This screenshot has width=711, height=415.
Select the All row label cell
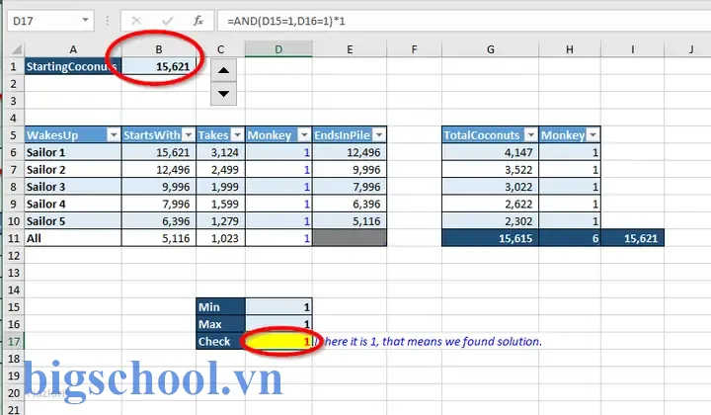(73, 238)
